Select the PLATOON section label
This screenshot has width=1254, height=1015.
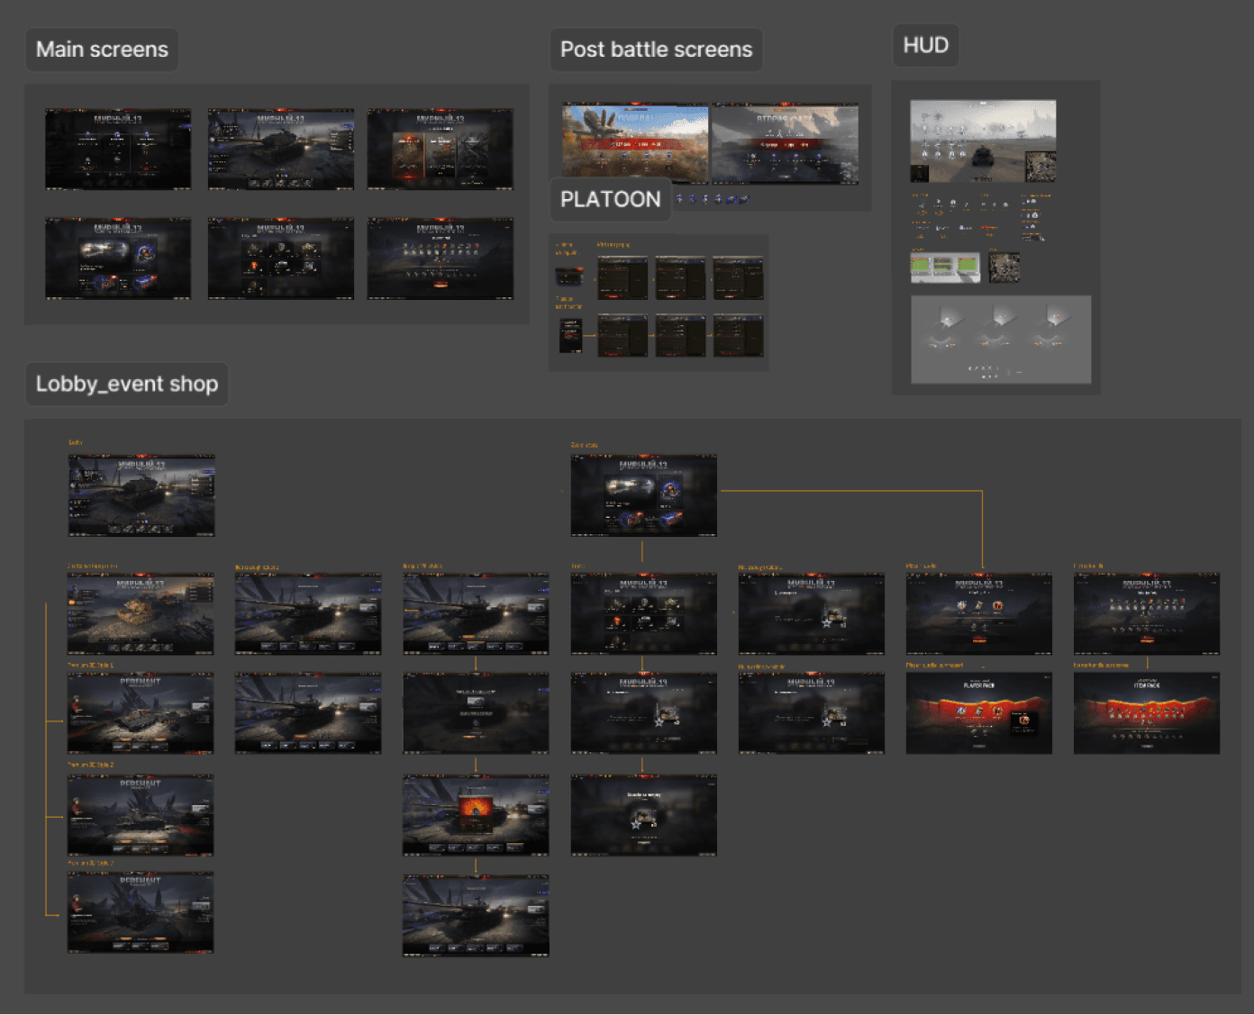[610, 199]
